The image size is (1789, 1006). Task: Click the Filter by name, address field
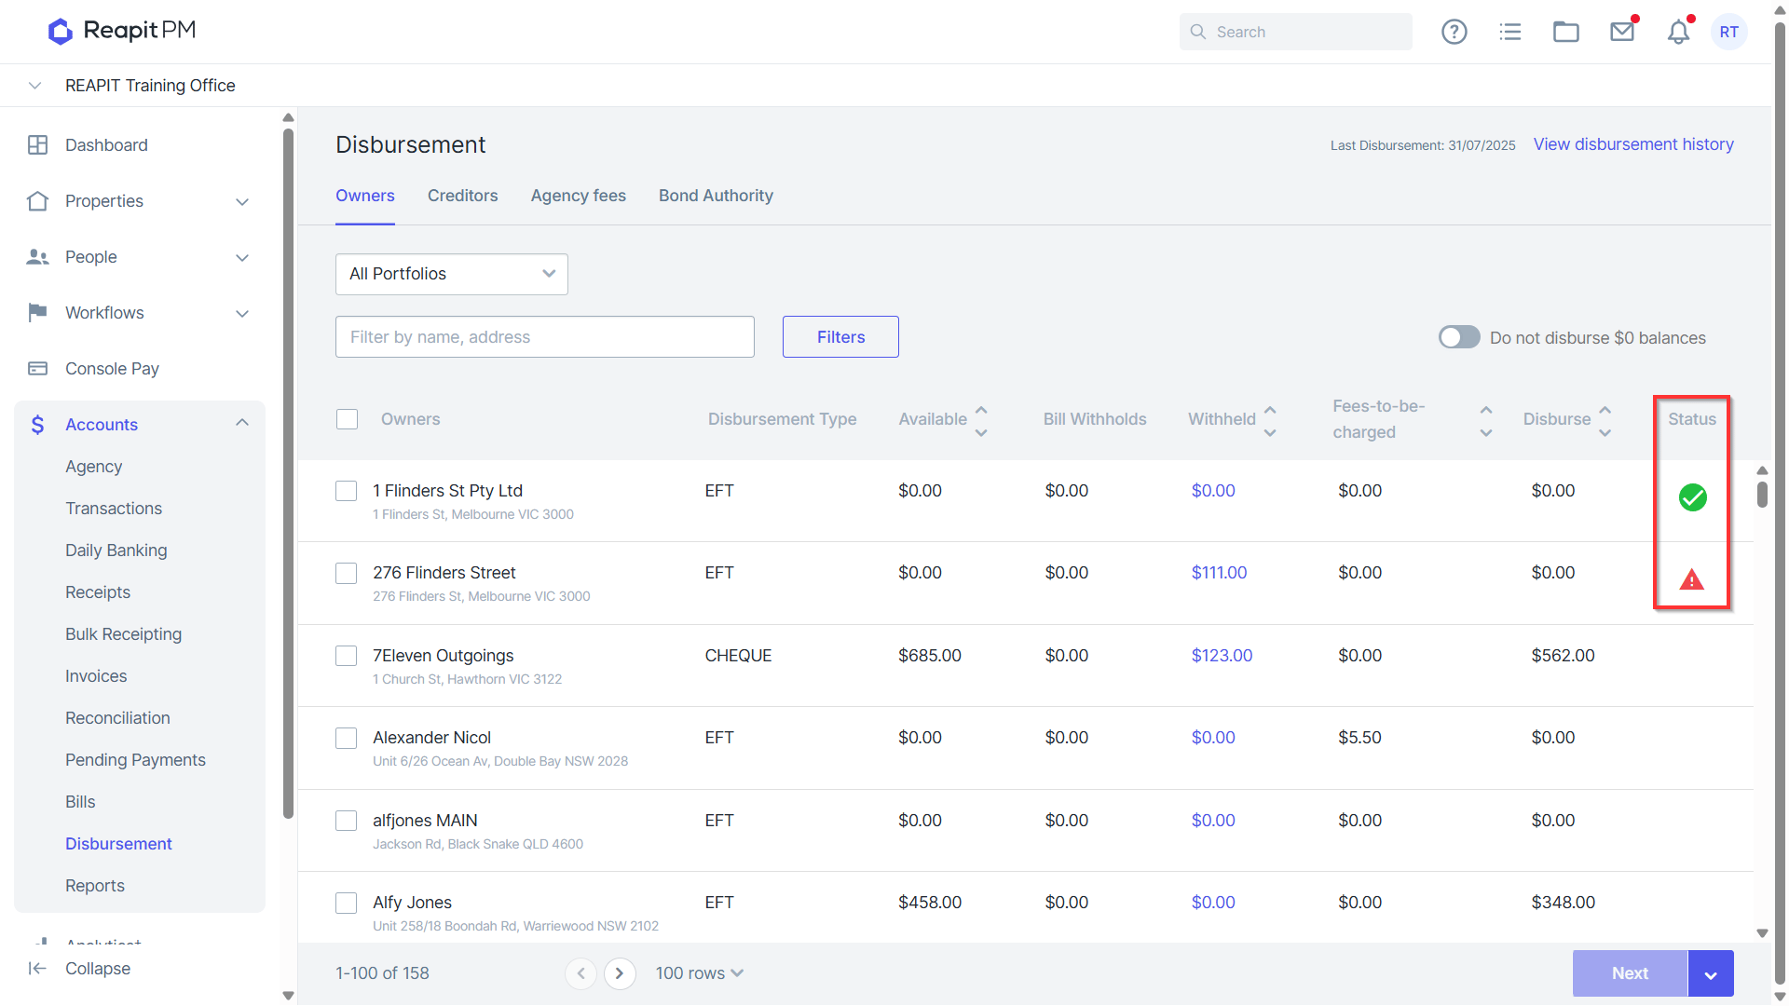545,337
